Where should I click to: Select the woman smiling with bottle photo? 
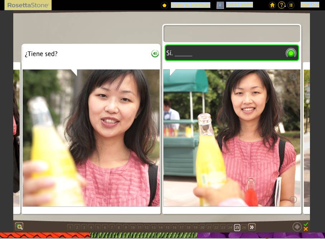point(232,138)
